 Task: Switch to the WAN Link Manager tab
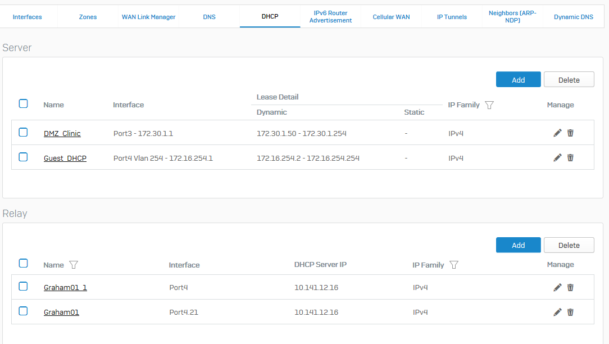(148, 17)
